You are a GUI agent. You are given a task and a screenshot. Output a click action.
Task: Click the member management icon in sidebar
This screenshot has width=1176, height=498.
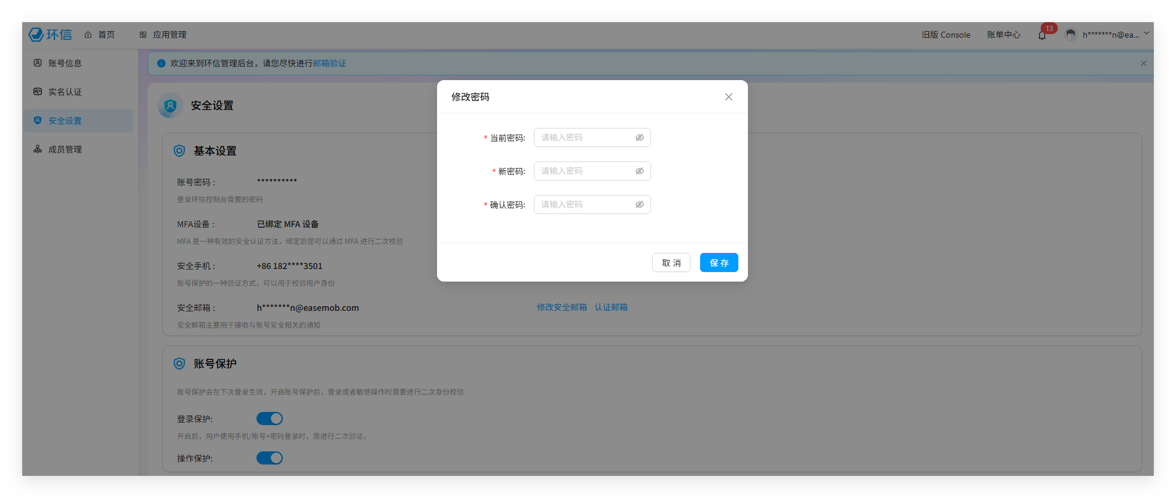[x=38, y=149]
